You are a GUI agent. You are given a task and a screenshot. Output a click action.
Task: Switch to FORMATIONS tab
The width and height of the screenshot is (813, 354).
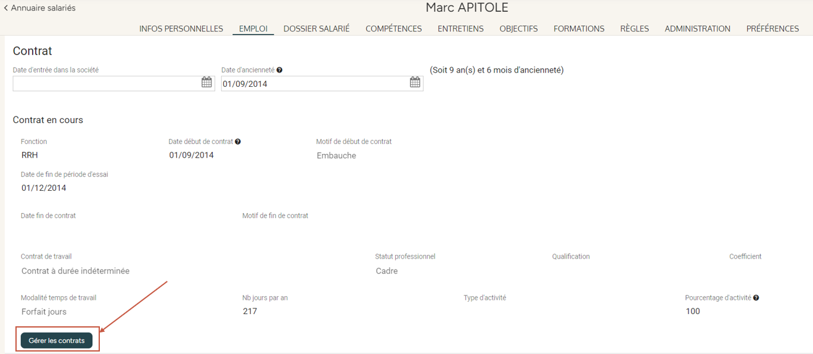(x=579, y=29)
